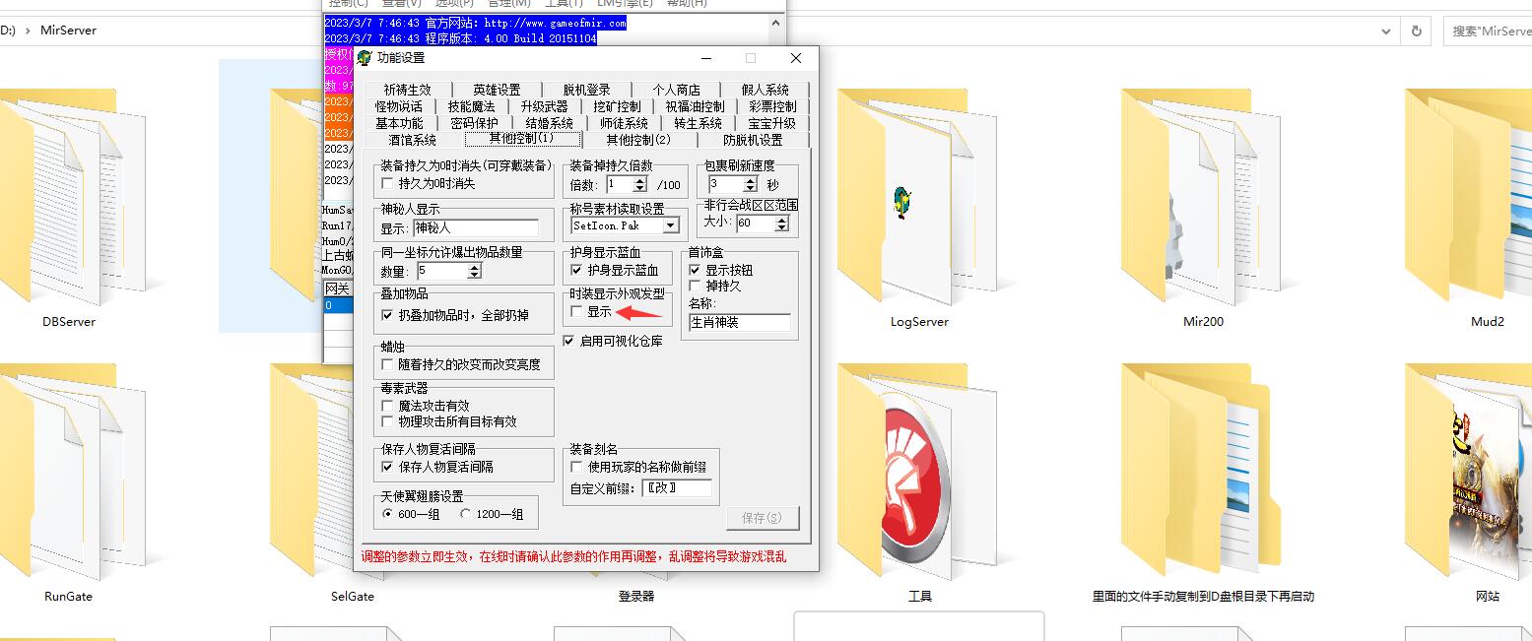Switch to the 防脱机设置 tab
The height and width of the screenshot is (641, 1532).
point(752,139)
